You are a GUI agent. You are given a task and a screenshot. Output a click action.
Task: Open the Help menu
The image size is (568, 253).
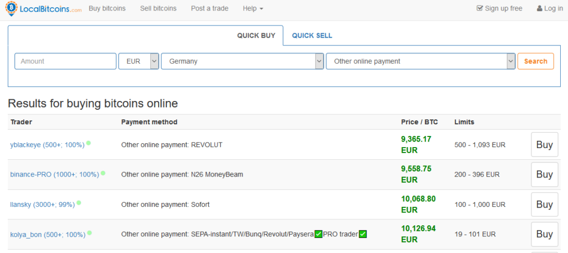[253, 8]
